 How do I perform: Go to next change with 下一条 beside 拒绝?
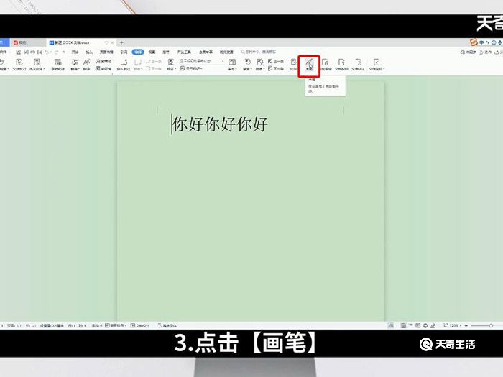point(276,68)
